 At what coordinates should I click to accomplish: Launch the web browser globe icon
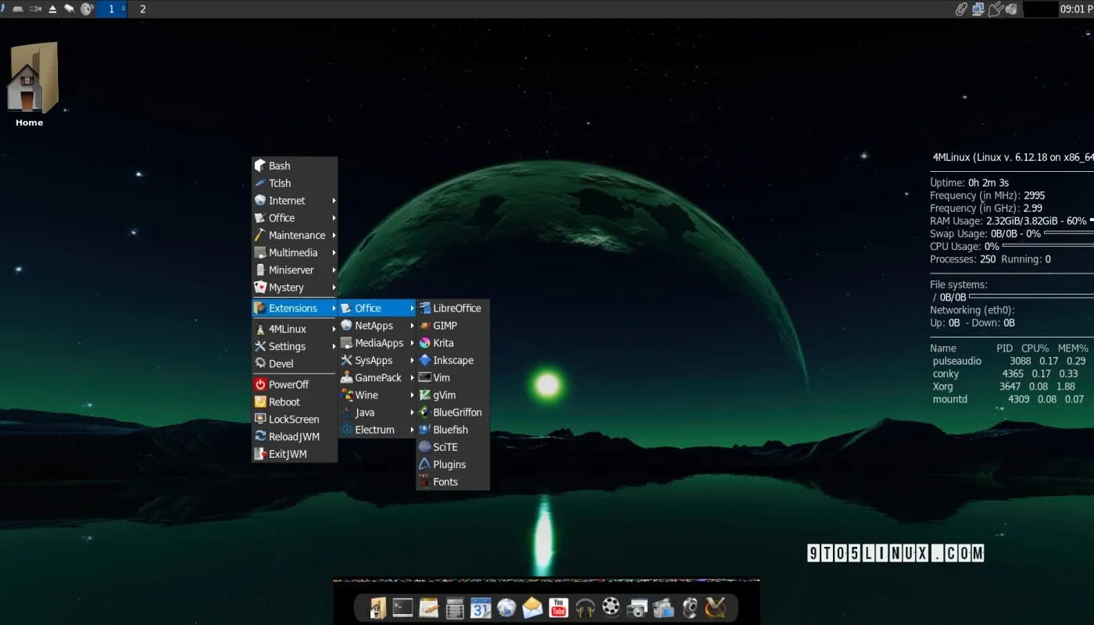(506, 607)
